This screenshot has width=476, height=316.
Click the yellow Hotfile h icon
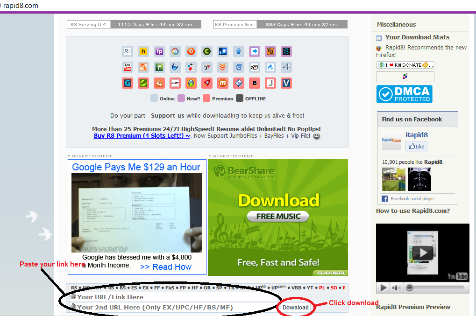coord(143,51)
